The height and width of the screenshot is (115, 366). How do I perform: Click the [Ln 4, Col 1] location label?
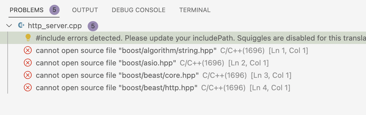[x=270, y=88]
